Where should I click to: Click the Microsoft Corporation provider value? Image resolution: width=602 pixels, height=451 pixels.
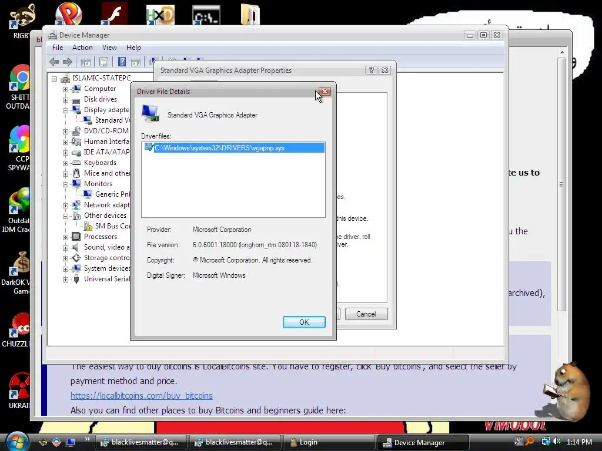point(222,230)
